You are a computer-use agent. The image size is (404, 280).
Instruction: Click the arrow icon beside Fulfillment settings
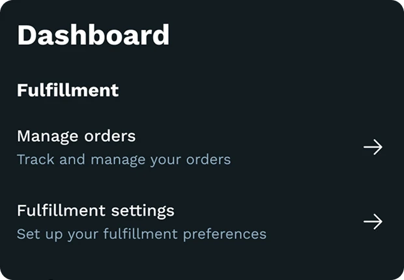(x=373, y=222)
